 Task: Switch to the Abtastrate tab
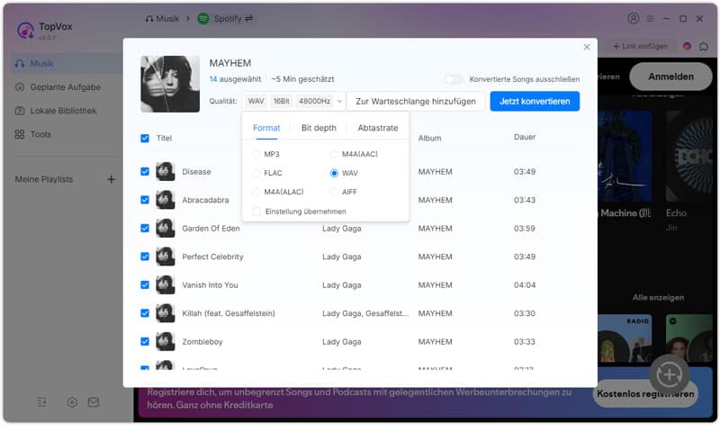[x=378, y=128]
